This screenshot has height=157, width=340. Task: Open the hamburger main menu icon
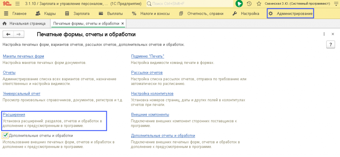18,4
